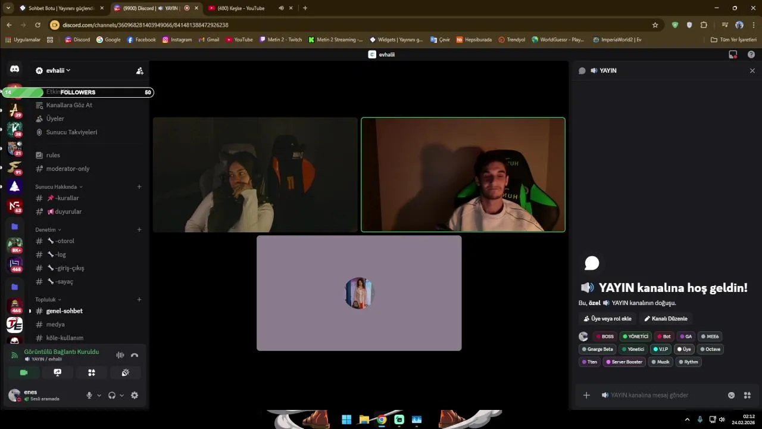762x429 pixels.
Task: Open activities launcher in voice panel
Action: click(x=92, y=372)
